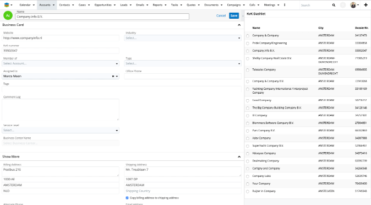Viewport: 371px width, 205px height.
Task: Open the Industry dropdown
Action: point(183,38)
